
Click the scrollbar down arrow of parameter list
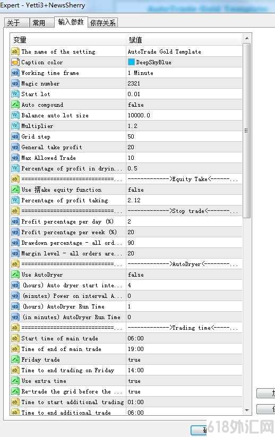pos(246,410)
